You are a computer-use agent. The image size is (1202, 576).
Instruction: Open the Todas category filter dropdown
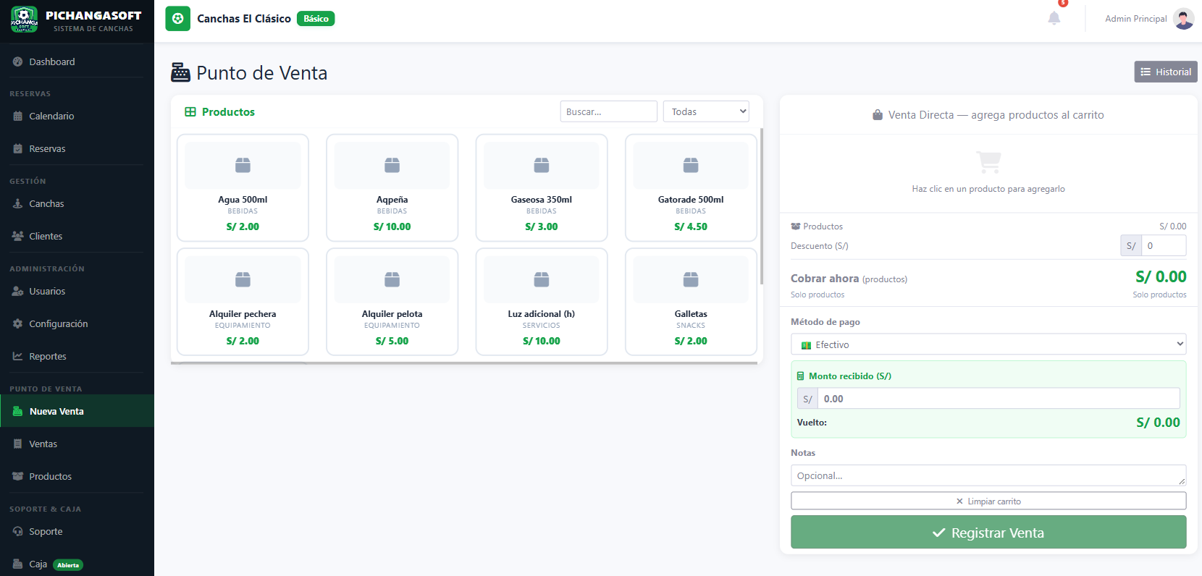706,111
